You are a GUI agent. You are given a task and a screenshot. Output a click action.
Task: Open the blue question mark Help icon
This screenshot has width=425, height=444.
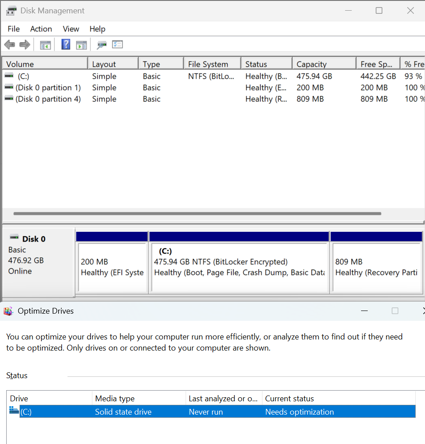pyautogui.click(x=66, y=44)
